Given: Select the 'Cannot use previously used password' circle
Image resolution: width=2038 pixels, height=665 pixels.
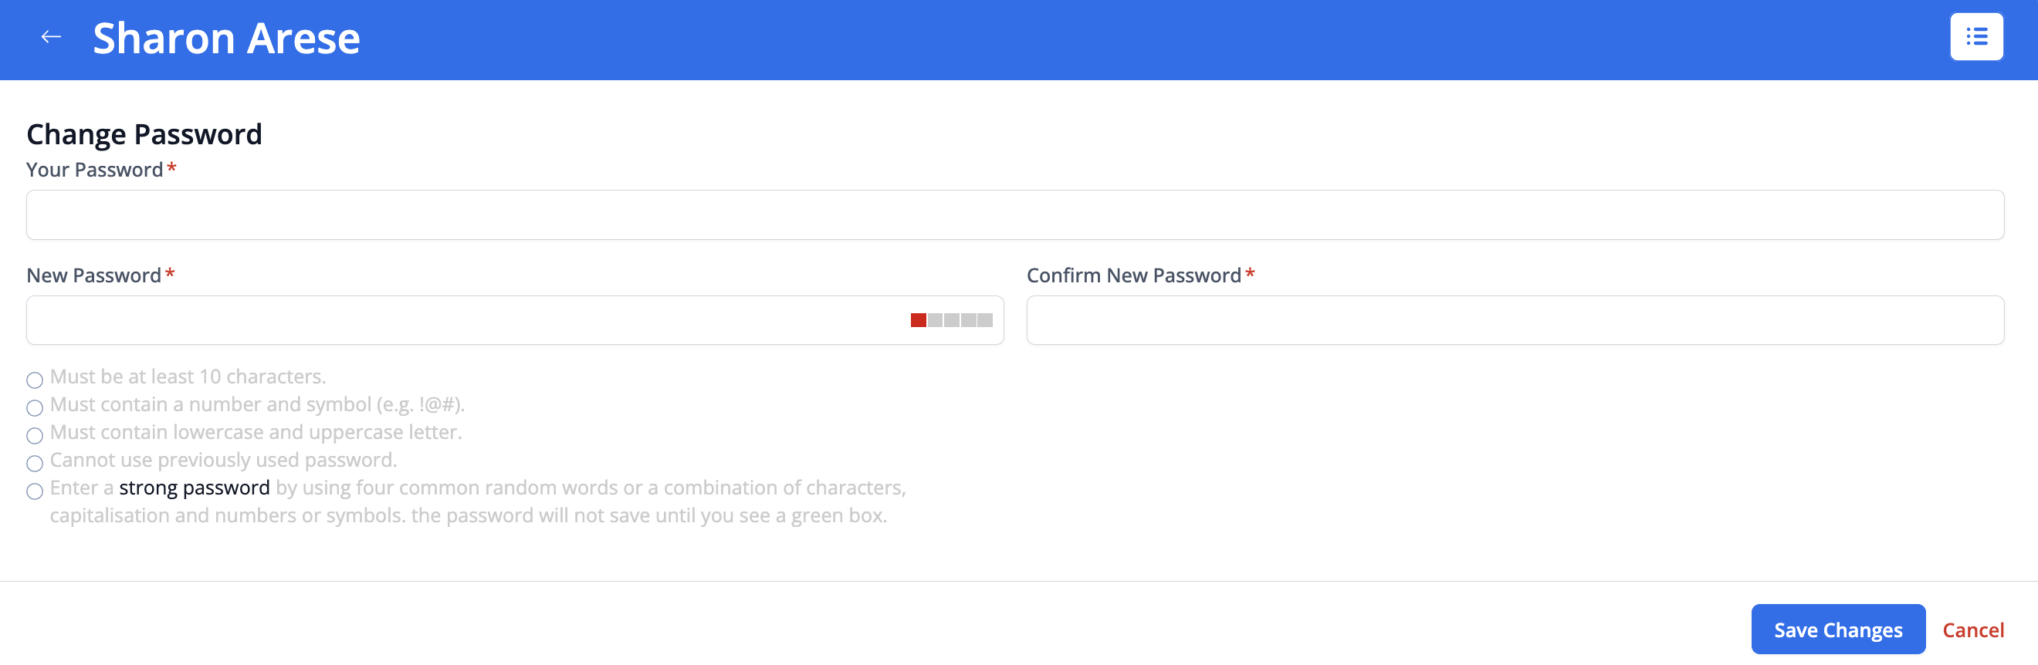Looking at the screenshot, I should tap(35, 464).
